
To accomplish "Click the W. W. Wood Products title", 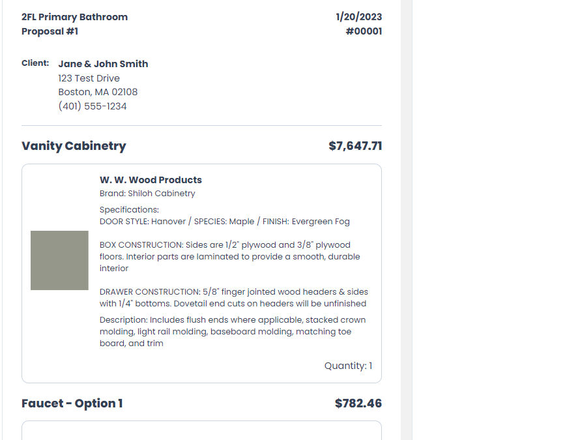I will [x=151, y=180].
